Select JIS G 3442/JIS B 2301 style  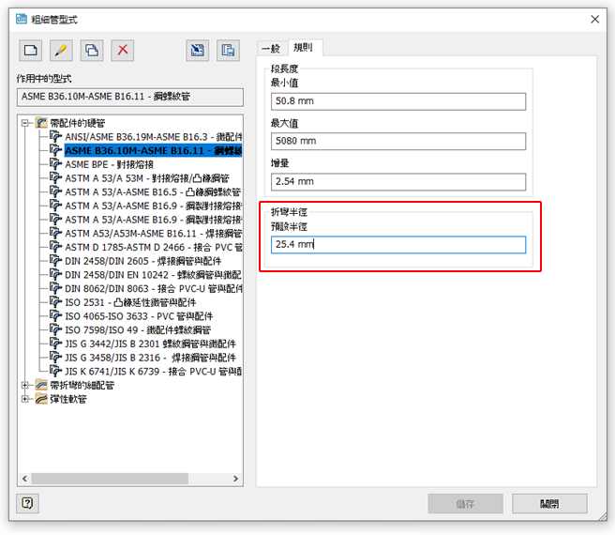[150, 344]
